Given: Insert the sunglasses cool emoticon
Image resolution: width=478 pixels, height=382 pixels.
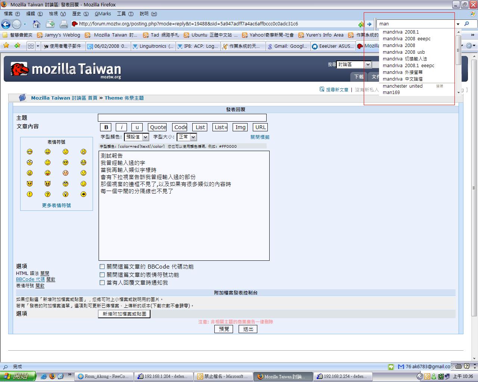Looking at the screenshot, I should [65, 163].
